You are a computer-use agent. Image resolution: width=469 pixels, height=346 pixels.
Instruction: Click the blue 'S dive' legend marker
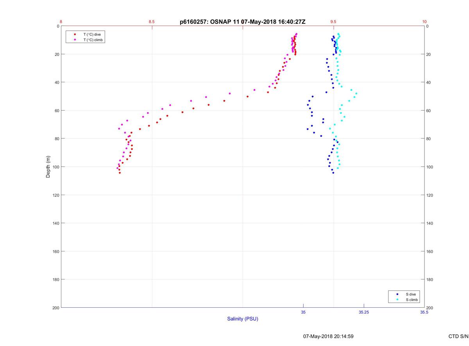[x=397, y=294]
